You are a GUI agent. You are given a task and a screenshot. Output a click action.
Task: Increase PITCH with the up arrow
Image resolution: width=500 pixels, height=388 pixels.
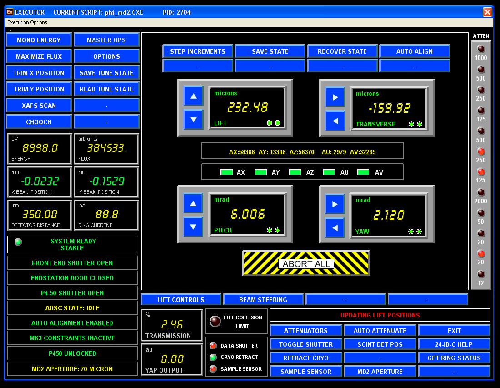193,203
